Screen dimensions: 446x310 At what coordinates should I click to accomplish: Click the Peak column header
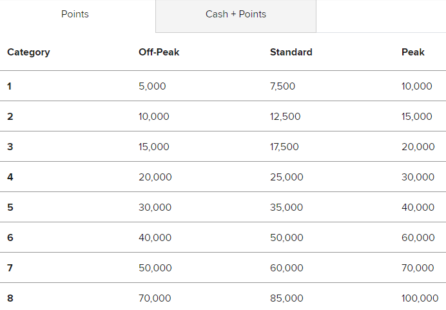coord(412,52)
